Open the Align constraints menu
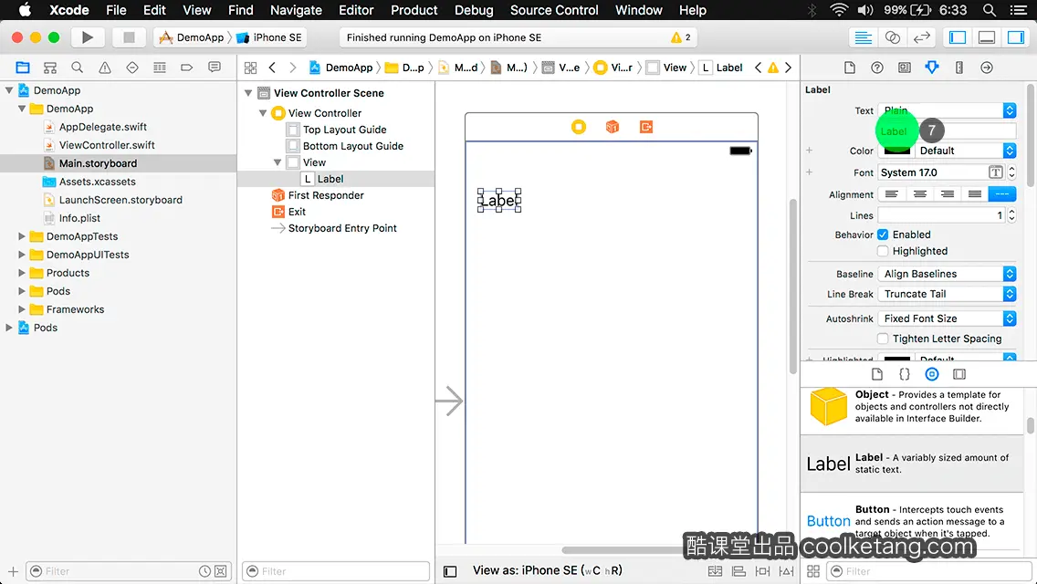The height and width of the screenshot is (584, 1037). click(x=738, y=571)
